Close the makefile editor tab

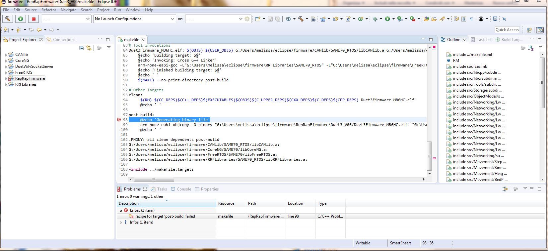(x=143, y=40)
